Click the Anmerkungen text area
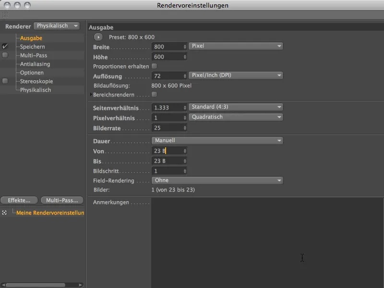 (x=267, y=243)
